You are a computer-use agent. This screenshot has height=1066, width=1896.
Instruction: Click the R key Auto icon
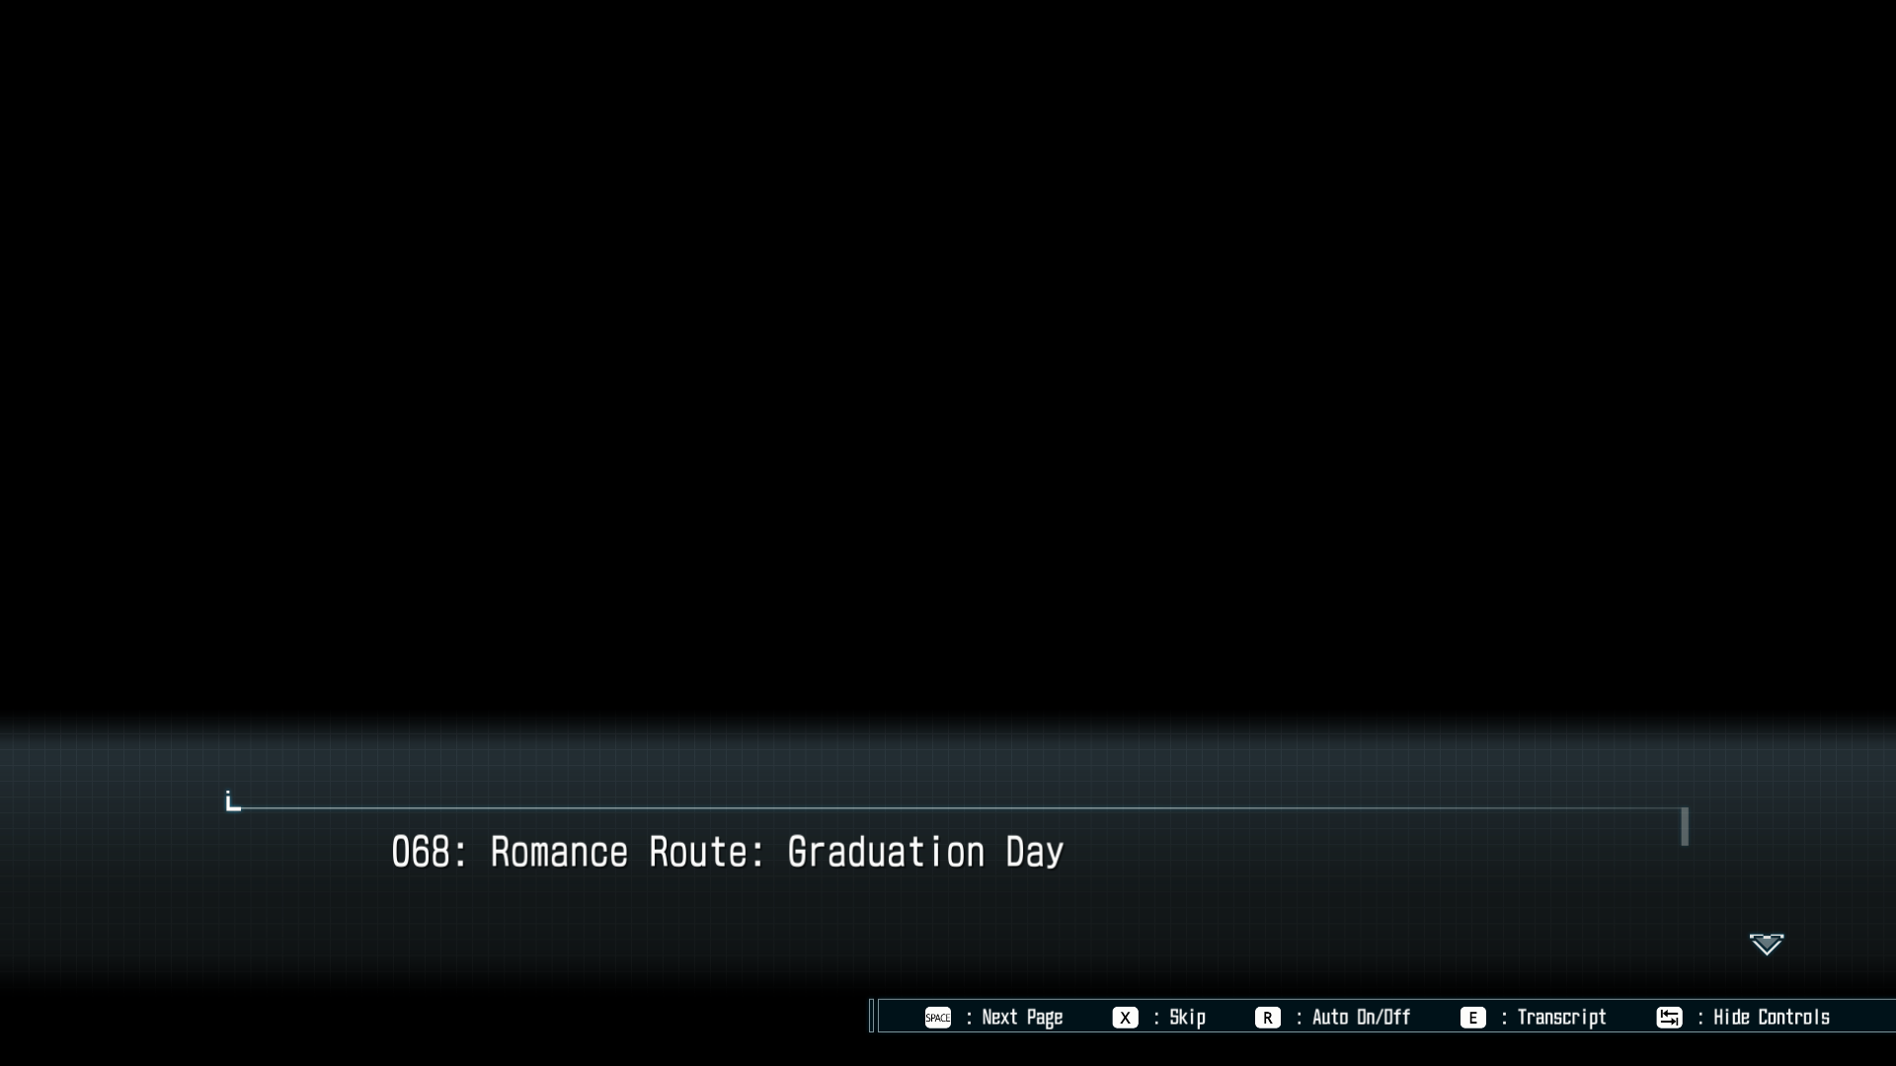pyautogui.click(x=1267, y=1018)
